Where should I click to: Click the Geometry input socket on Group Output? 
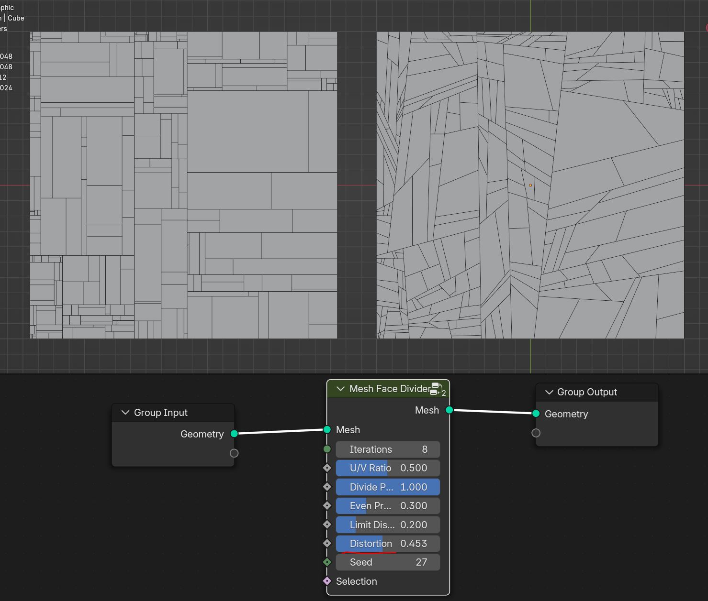click(x=536, y=414)
